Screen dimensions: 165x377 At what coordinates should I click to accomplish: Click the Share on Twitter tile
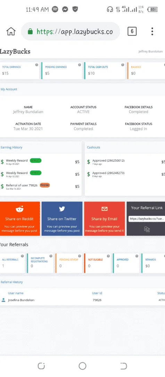[62, 219]
